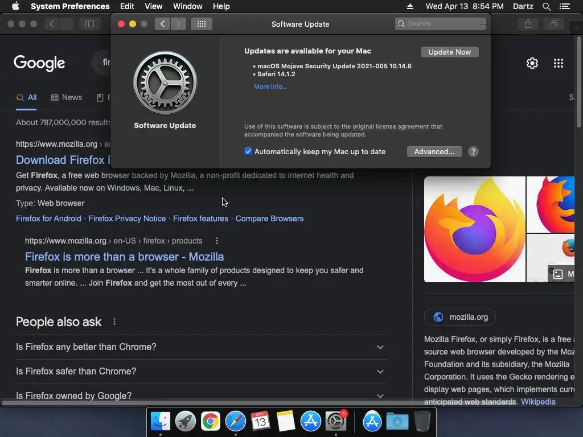Click the Software Update gear icon
Viewport: 583px width, 437px height.
(165, 83)
